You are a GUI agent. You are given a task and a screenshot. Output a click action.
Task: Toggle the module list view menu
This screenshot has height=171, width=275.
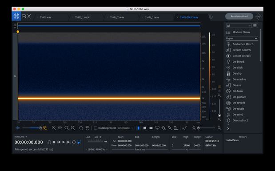point(255,26)
